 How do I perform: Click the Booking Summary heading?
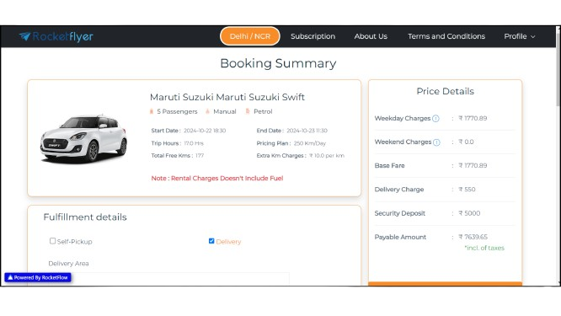(278, 63)
